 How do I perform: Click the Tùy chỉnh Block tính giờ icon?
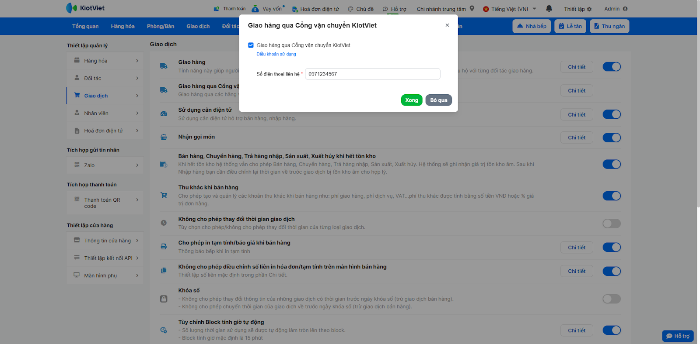tap(164, 330)
